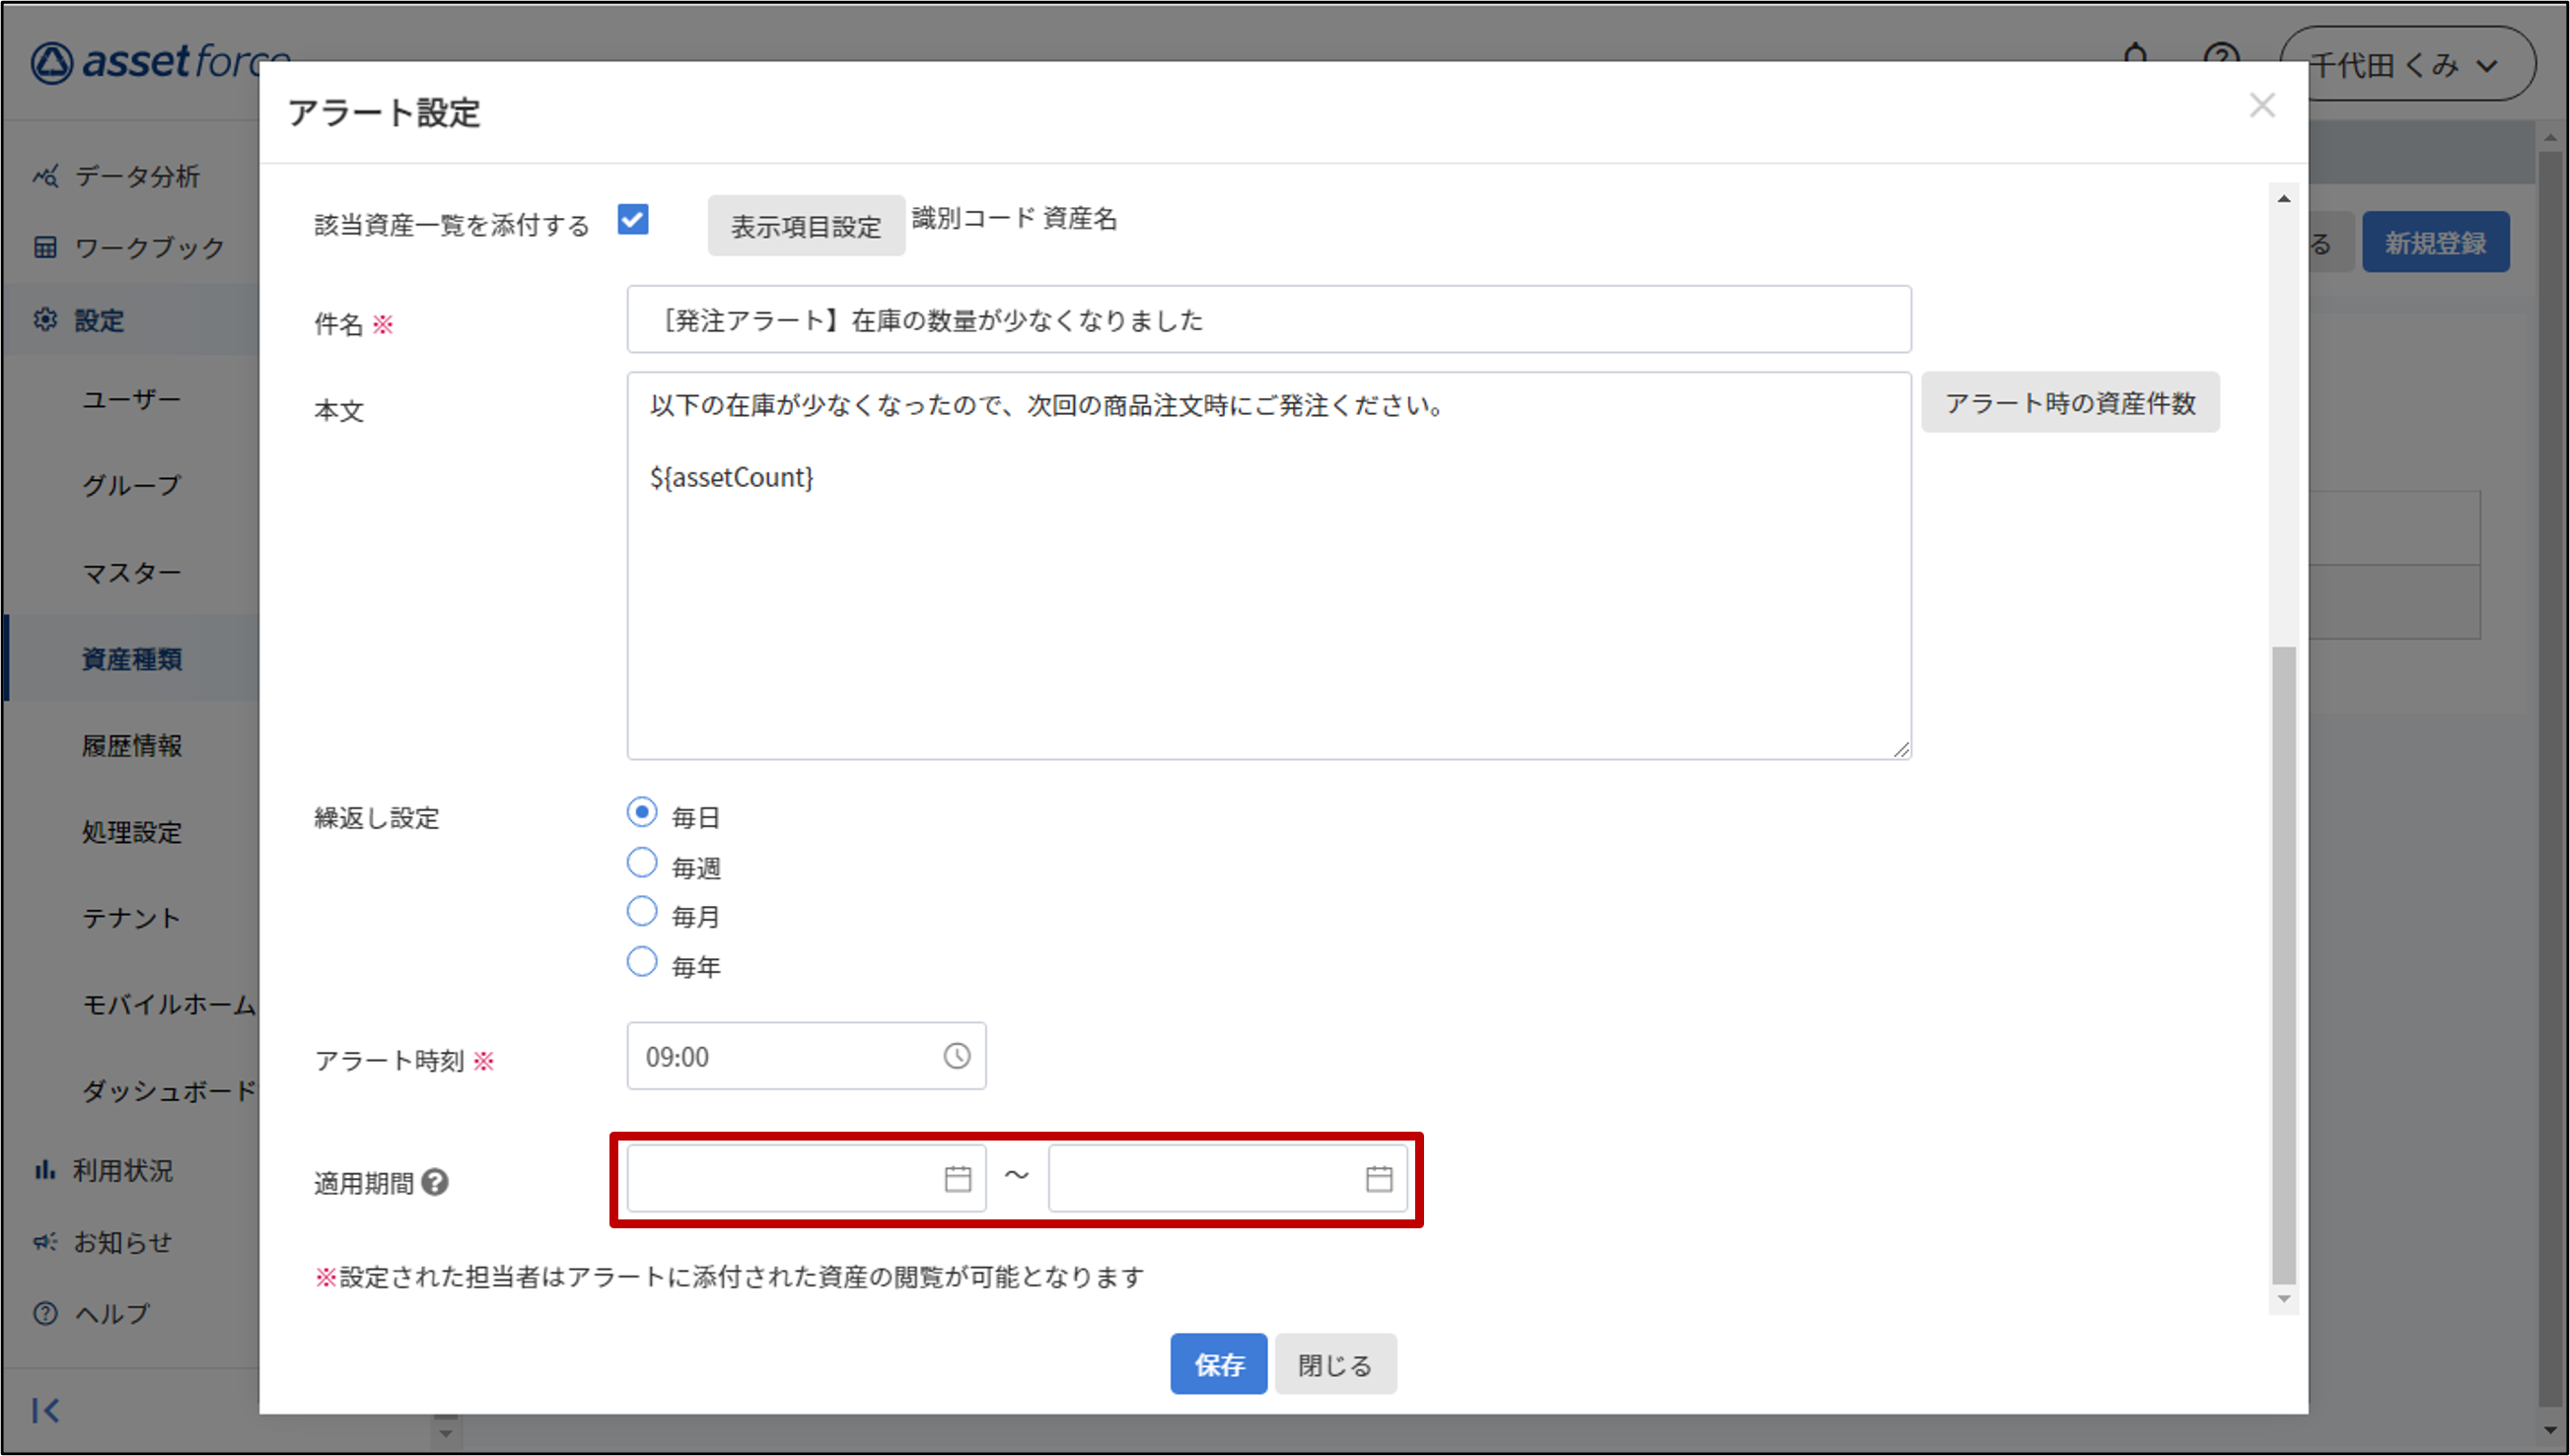The height and width of the screenshot is (1456, 2570).
Task: Choose the 毎年 repeat radio button
Action: pos(641,962)
